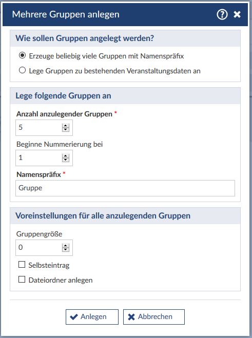Image resolution: width=252 pixels, height=338 pixels.
Task: Tick the Dateiordner anlegen checkbox
Action: (x=22, y=280)
